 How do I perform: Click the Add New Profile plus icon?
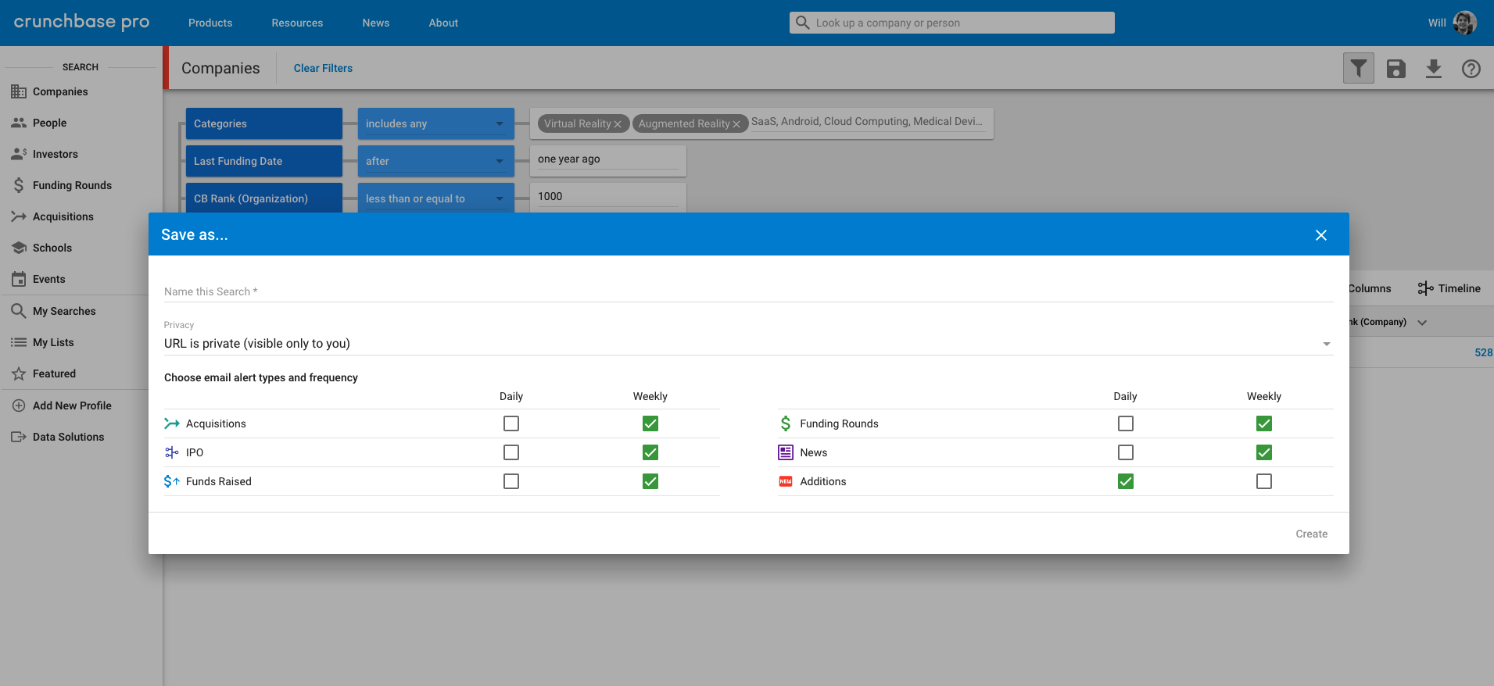pos(19,406)
